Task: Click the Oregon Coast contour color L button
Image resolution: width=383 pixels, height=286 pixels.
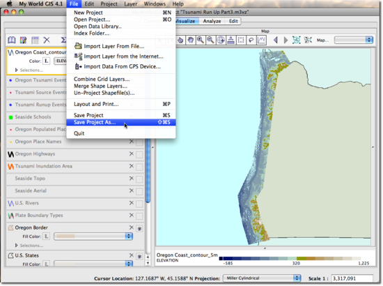Action: [x=46, y=61]
